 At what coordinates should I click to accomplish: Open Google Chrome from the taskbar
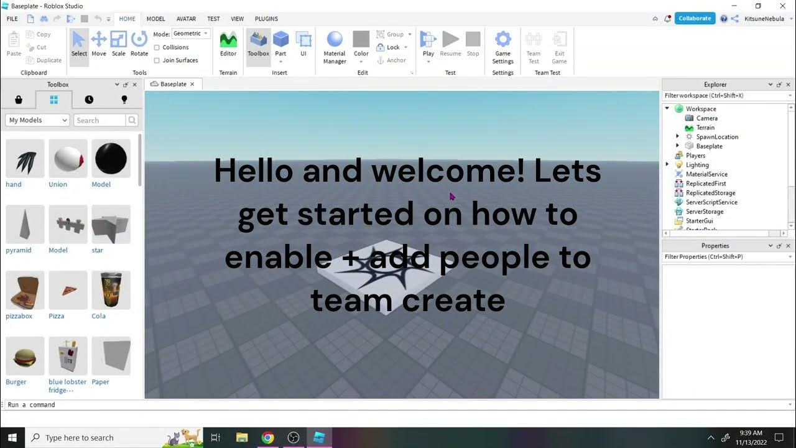pyautogui.click(x=267, y=437)
